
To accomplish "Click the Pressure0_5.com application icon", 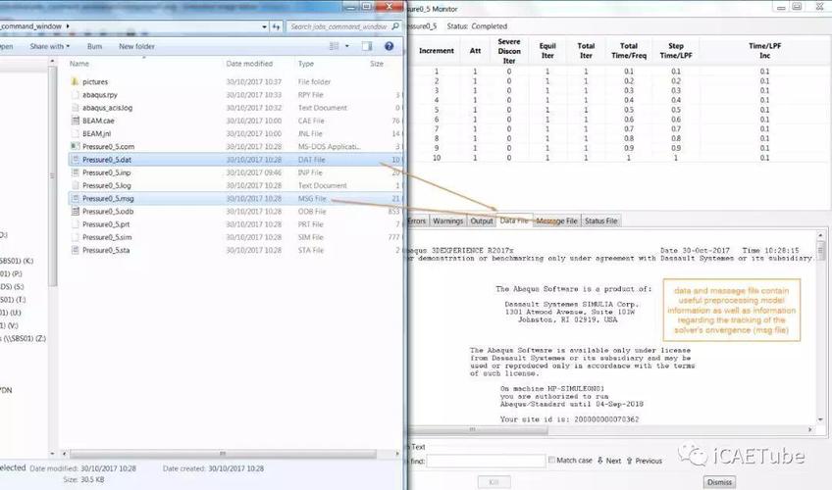I will tap(75, 146).
